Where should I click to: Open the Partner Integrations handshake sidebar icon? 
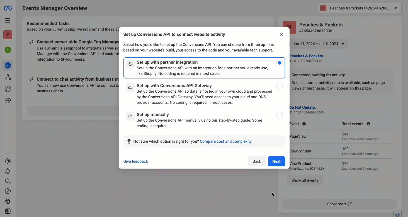tap(8, 100)
